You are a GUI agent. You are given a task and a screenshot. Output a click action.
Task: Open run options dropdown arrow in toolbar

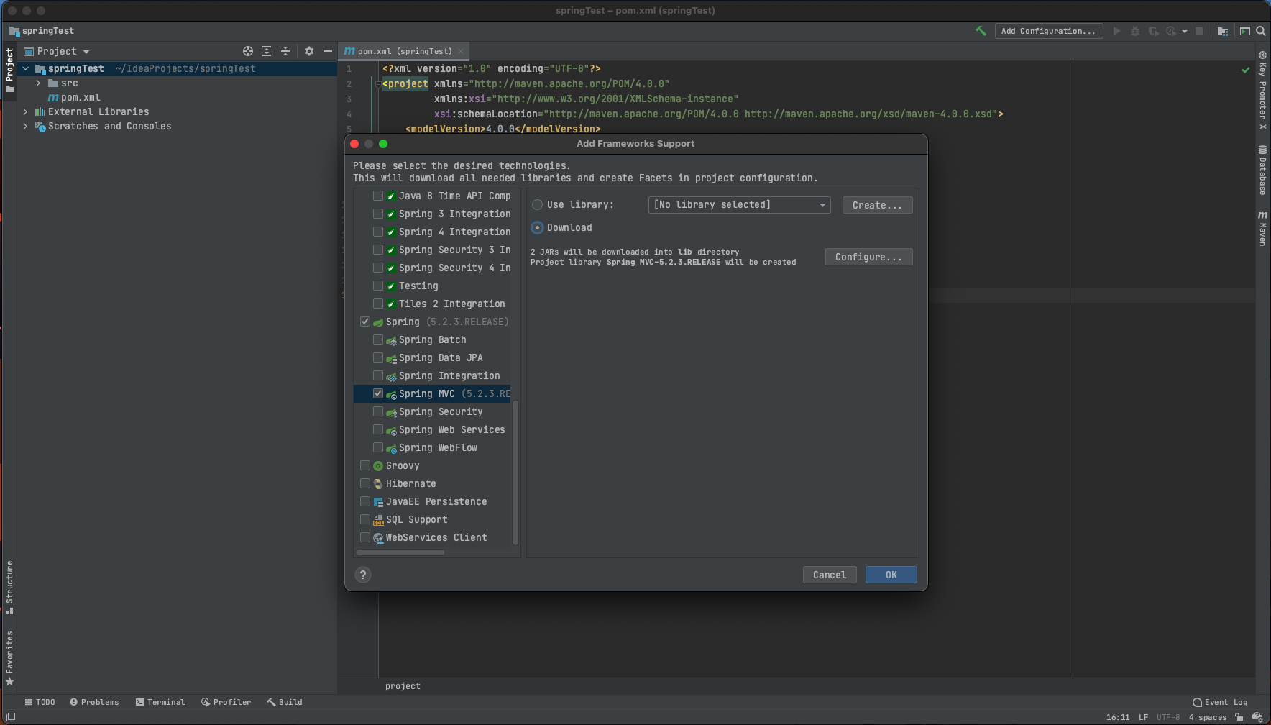pos(1185,32)
